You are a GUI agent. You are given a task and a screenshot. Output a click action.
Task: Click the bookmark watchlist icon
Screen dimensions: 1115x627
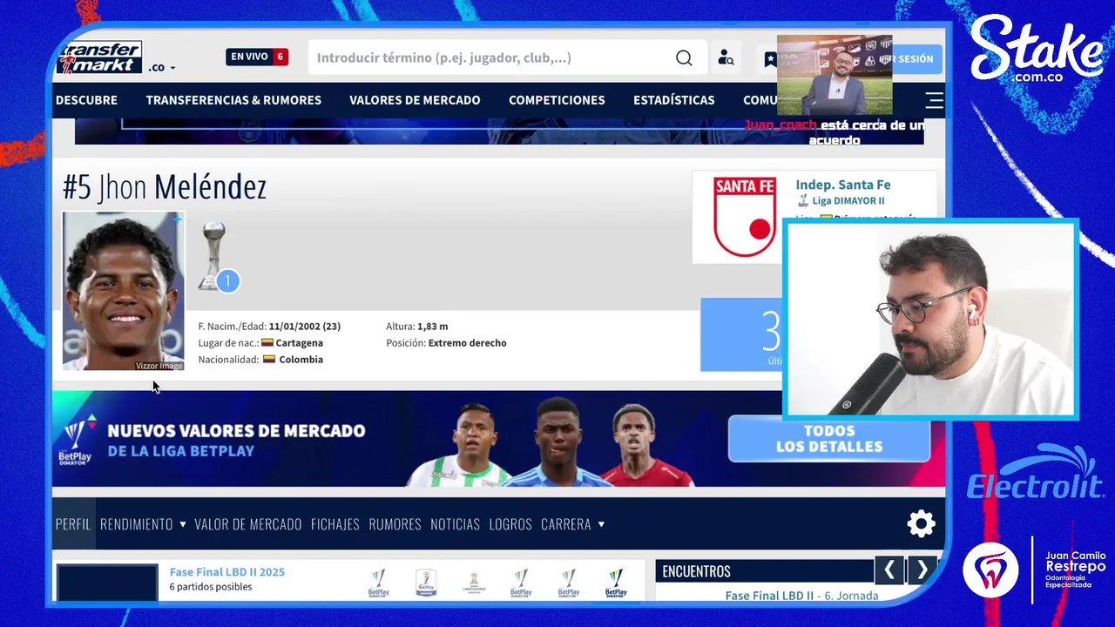770,58
